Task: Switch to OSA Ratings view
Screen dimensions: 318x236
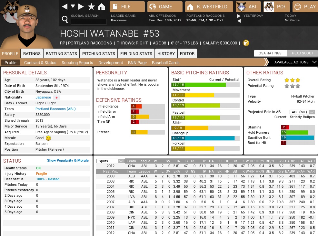Action: tap(270, 53)
